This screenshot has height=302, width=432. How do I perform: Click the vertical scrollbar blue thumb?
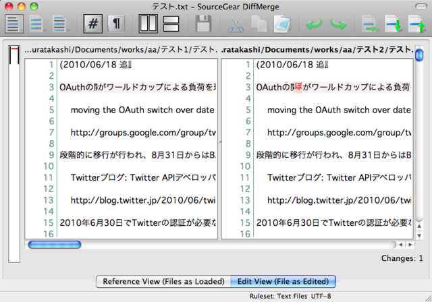pyautogui.click(x=419, y=55)
